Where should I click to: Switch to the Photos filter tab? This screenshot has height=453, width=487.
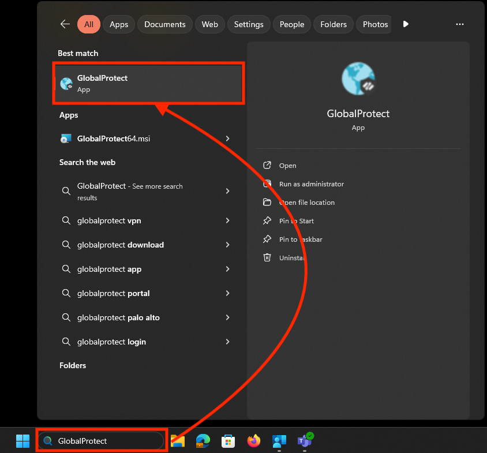pos(375,24)
